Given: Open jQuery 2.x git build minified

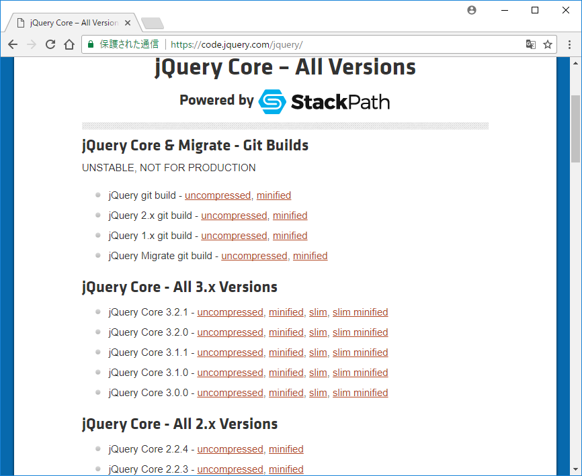Looking at the screenshot, I should coord(290,216).
